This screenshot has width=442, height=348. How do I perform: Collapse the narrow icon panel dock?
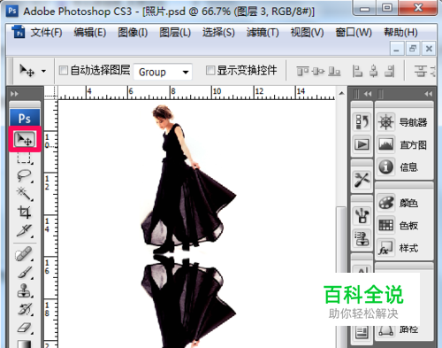click(x=368, y=94)
